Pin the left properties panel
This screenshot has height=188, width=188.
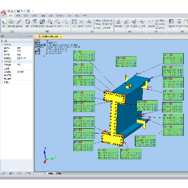point(29,36)
